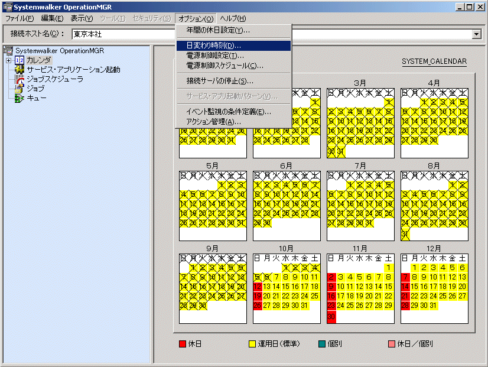This screenshot has height=367, width=488.
Task: Select day 31 in 12月 calendar
Action: pyautogui.click(x=433, y=306)
